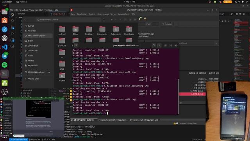The image size is (250, 141).
Task: Select the Terminal icon in the dock
Action: [4, 74]
